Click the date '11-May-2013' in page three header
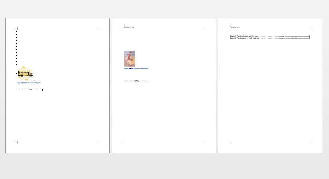This screenshot has height=179, width=329. (x=235, y=27)
